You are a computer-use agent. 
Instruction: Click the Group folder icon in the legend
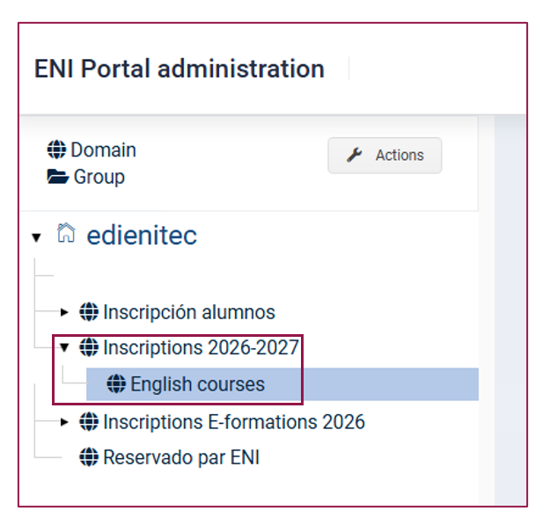tap(58, 177)
